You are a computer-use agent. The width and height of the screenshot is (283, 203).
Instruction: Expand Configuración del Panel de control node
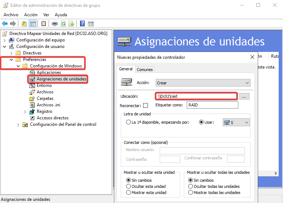[x=18, y=124]
